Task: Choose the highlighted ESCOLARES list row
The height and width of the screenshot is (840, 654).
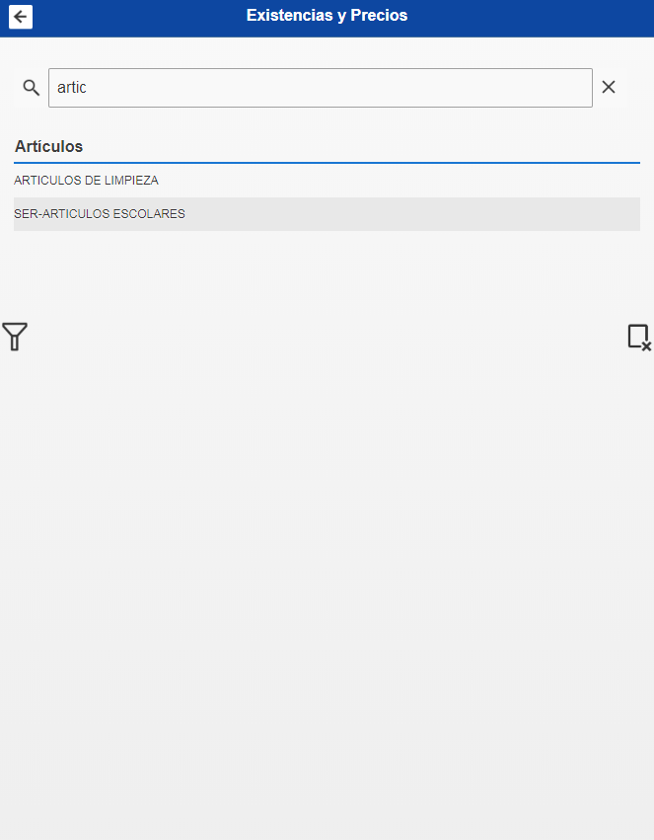Action: (327, 214)
